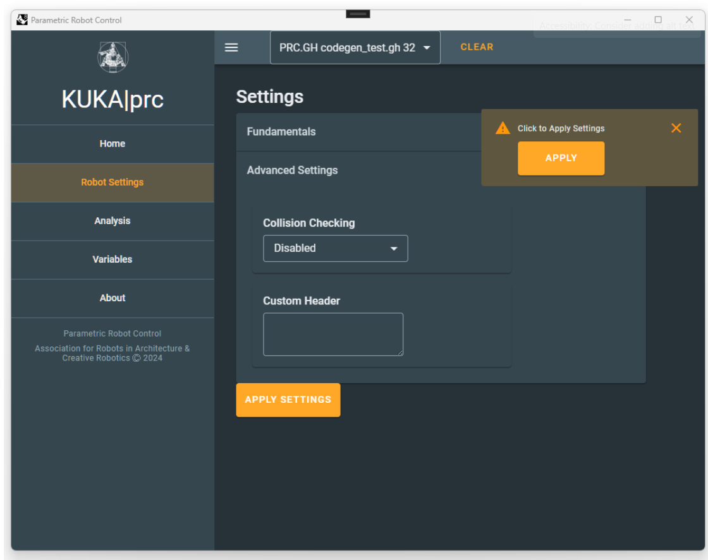Click the Settings heading

(269, 97)
